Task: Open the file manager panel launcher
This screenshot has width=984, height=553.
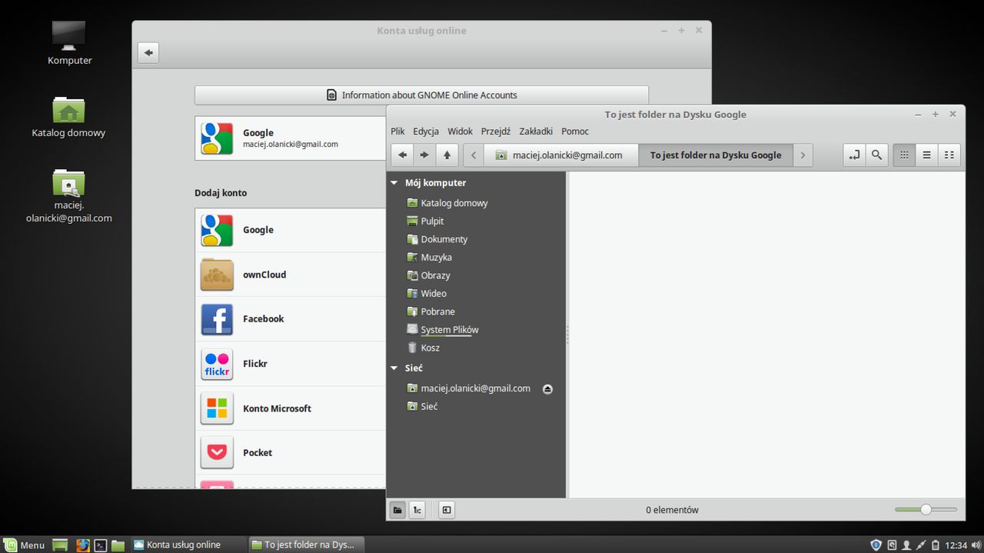Action: pos(118,545)
